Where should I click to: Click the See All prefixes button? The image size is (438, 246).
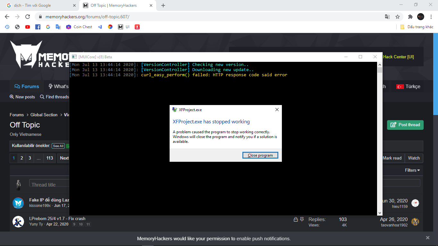coord(58,146)
